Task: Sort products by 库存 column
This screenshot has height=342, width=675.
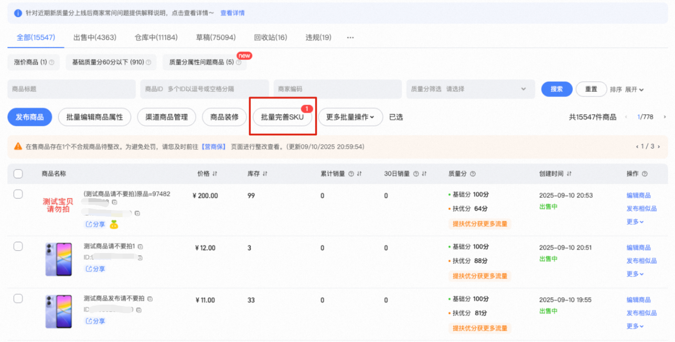Action: pos(265,174)
